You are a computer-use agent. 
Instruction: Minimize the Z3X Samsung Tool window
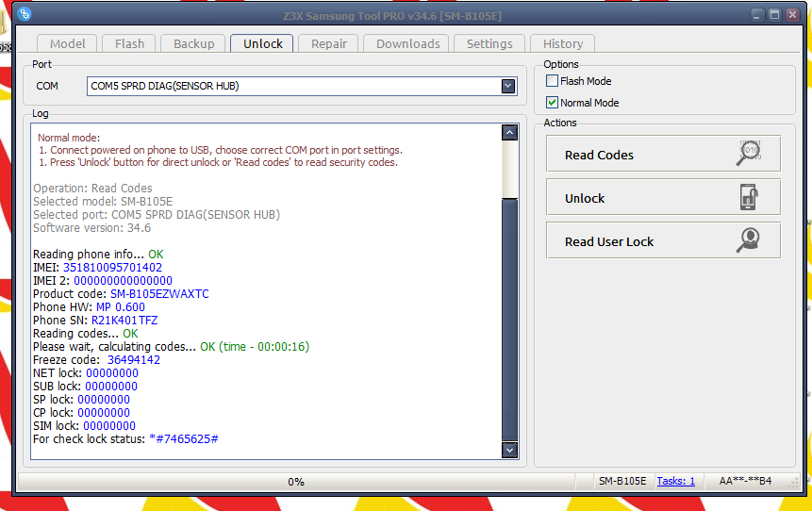pos(756,14)
